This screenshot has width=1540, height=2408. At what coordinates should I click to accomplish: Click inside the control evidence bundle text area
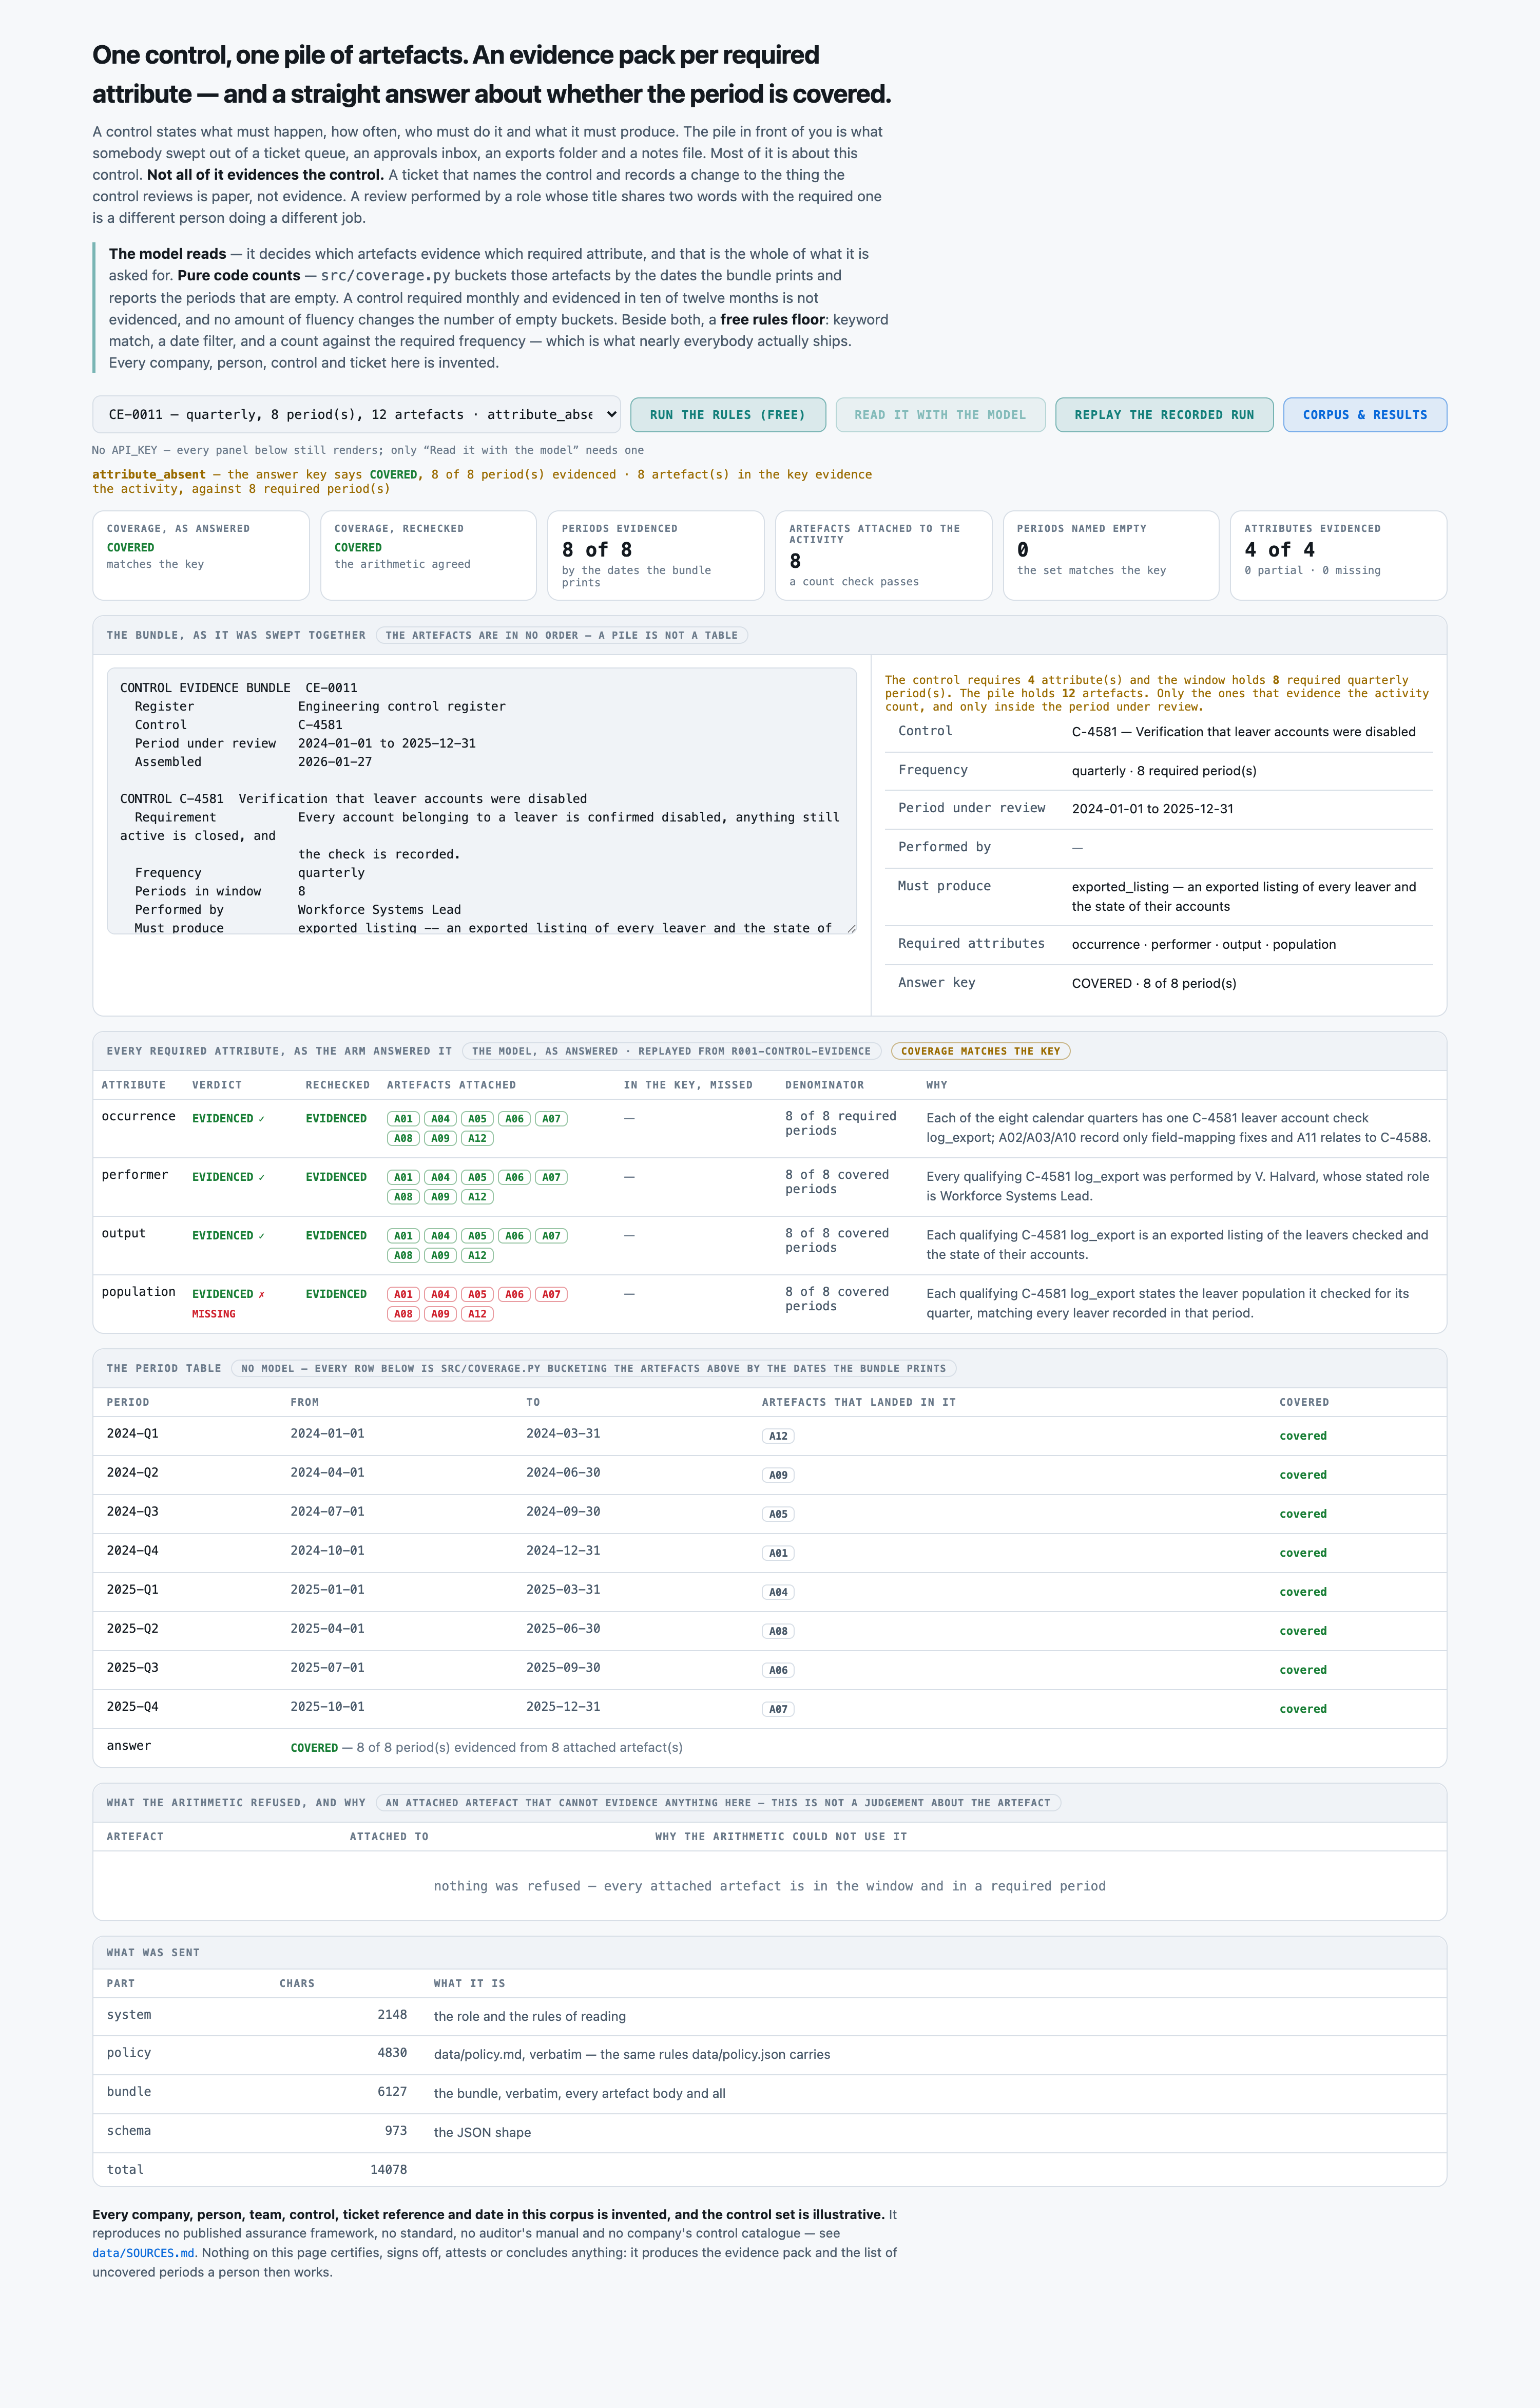(482, 801)
